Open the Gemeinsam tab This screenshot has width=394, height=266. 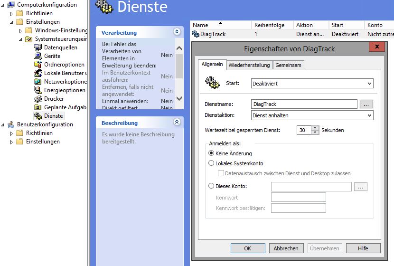coord(288,65)
